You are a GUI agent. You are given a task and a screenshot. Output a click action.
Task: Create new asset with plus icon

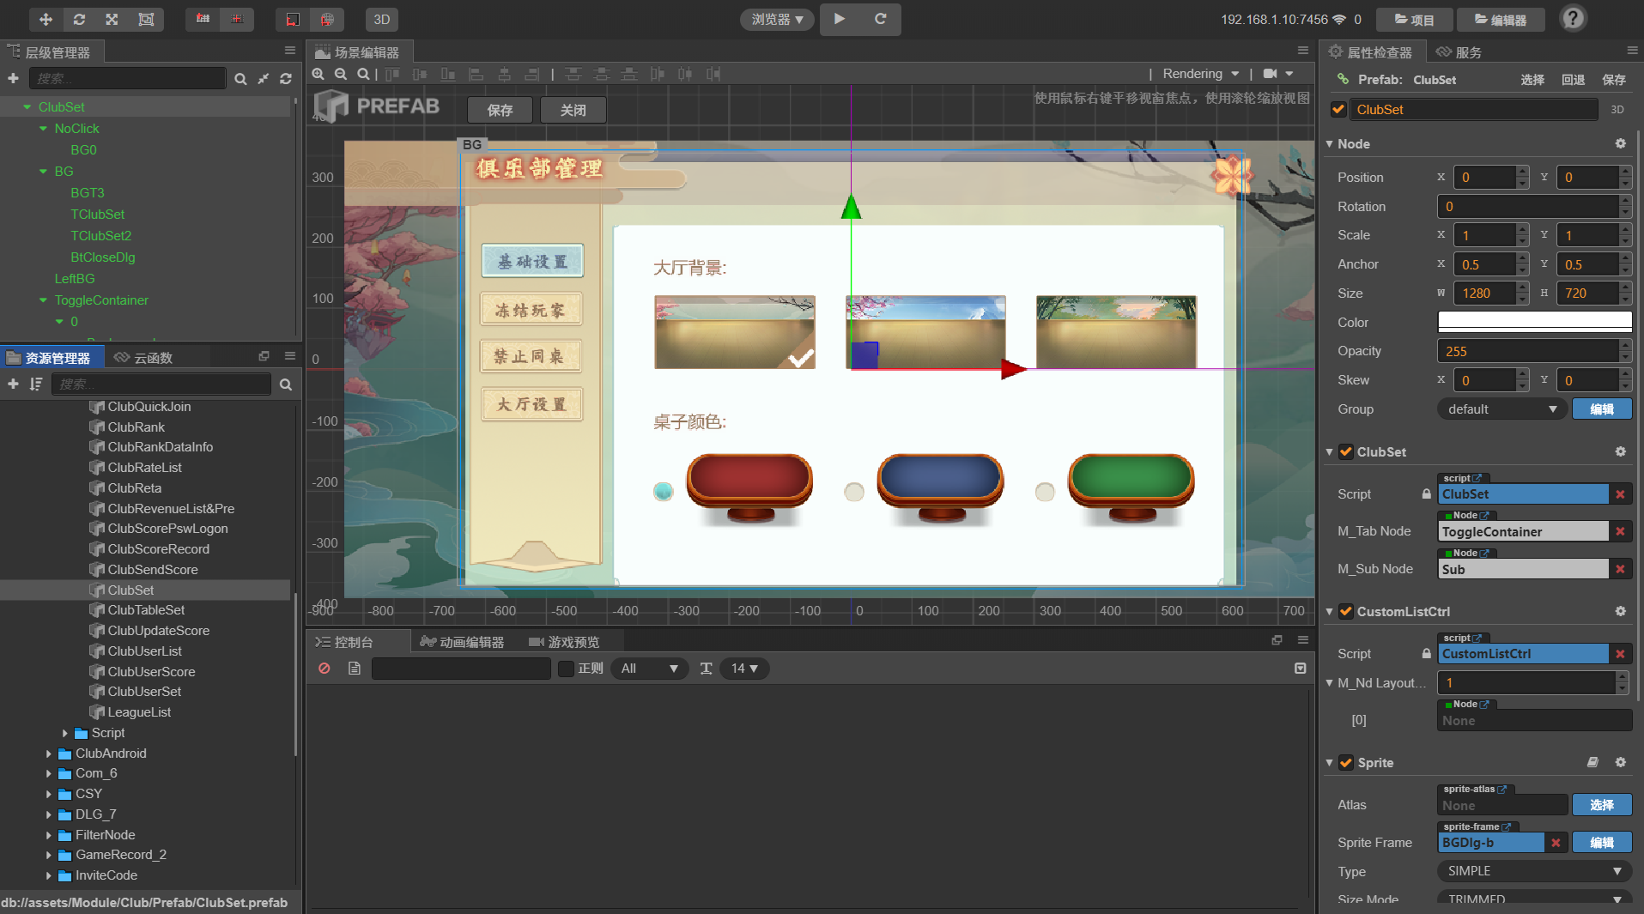(x=13, y=384)
